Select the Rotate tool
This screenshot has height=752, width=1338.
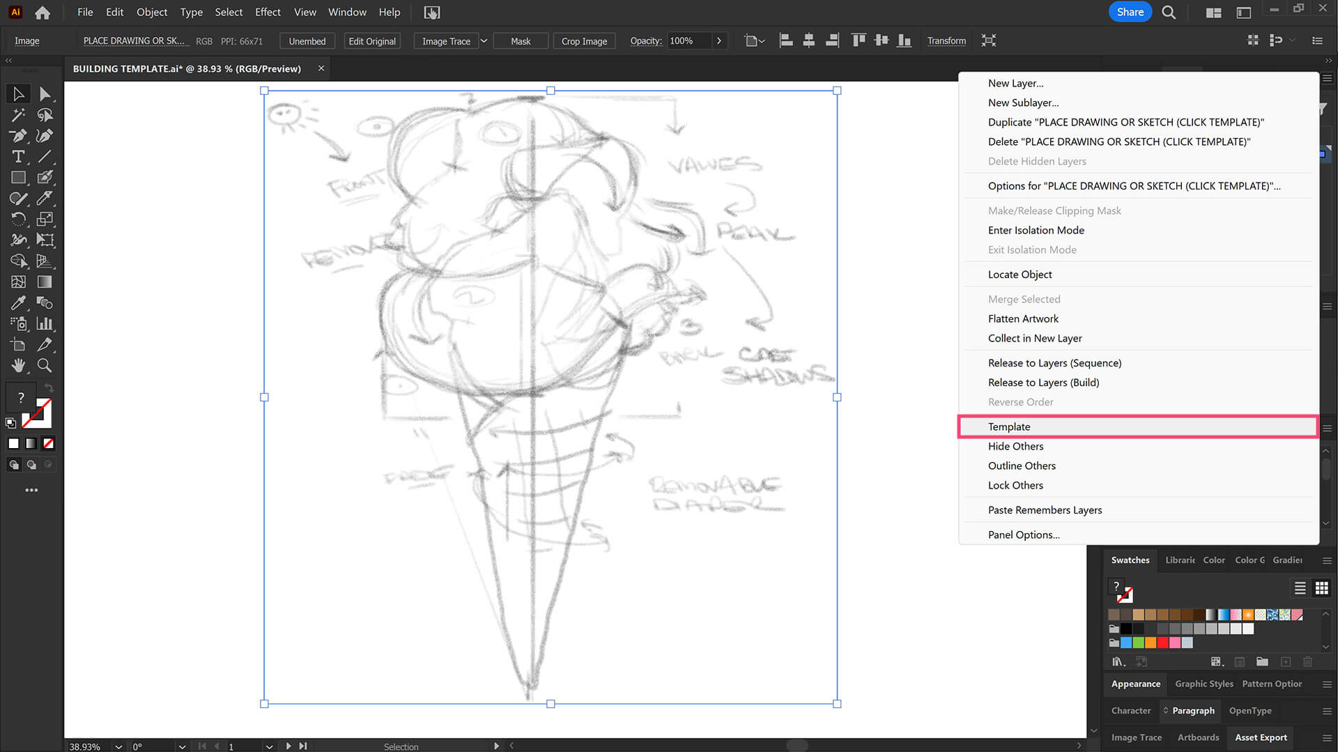pos(18,220)
